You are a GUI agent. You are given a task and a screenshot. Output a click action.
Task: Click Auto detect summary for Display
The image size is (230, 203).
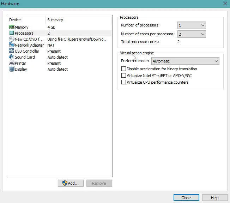pyautogui.click(x=57, y=69)
